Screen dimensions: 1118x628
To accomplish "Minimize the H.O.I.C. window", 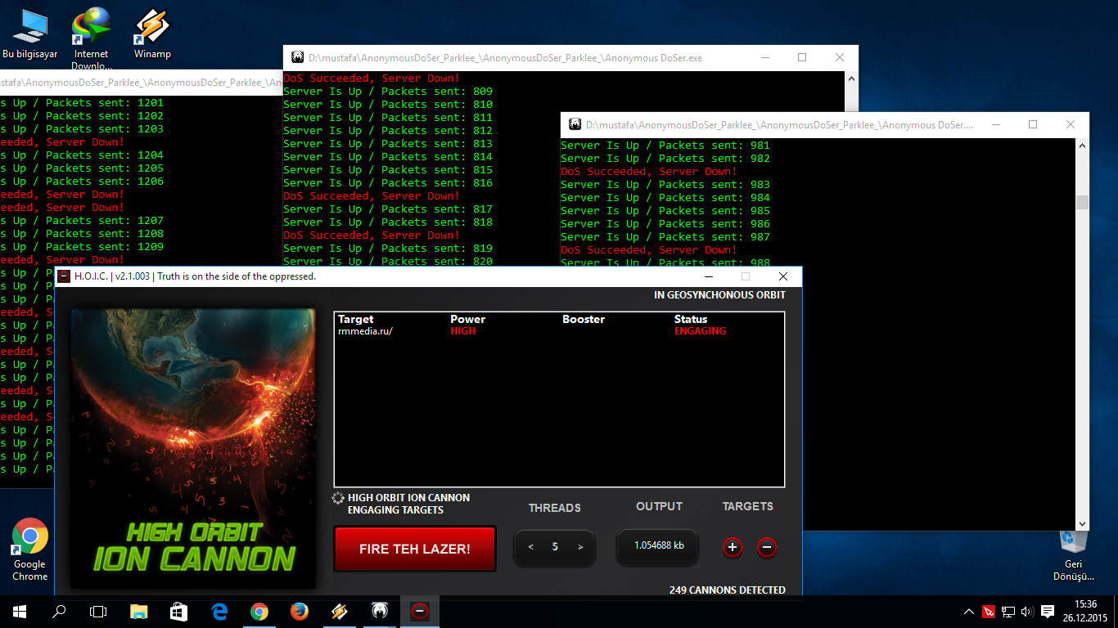I will tap(708, 276).
